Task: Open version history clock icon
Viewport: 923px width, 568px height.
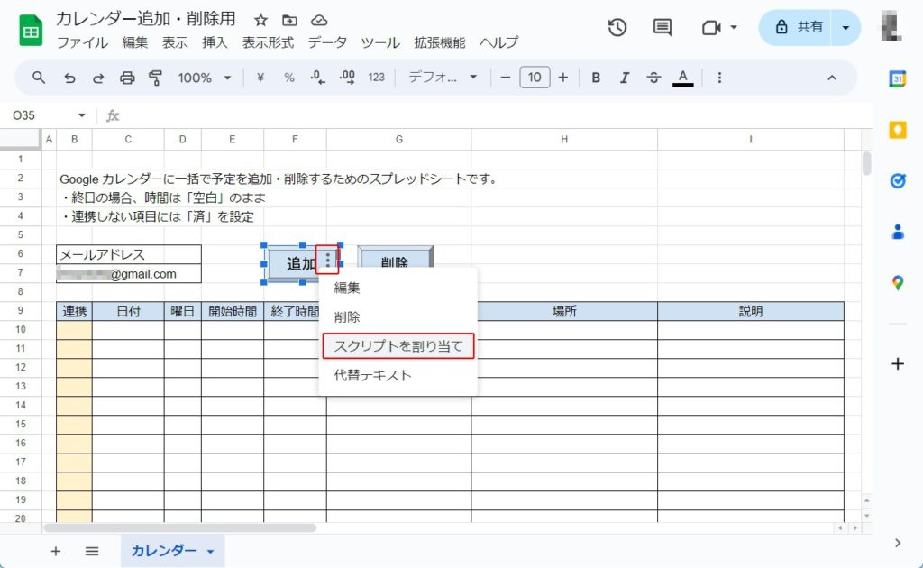Action: tap(617, 27)
